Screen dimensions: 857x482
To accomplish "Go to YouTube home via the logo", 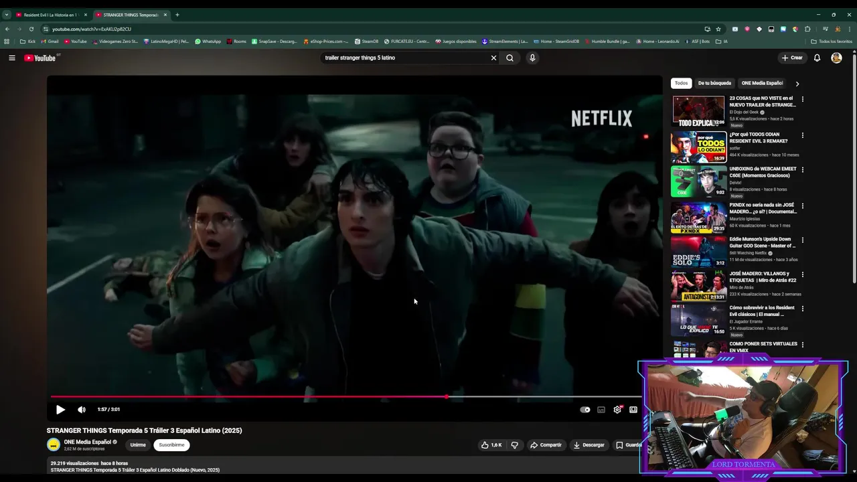I will click(x=40, y=58).
